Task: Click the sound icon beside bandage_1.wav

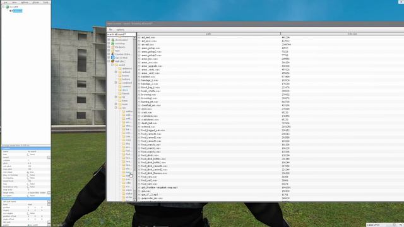Action: 139,80
